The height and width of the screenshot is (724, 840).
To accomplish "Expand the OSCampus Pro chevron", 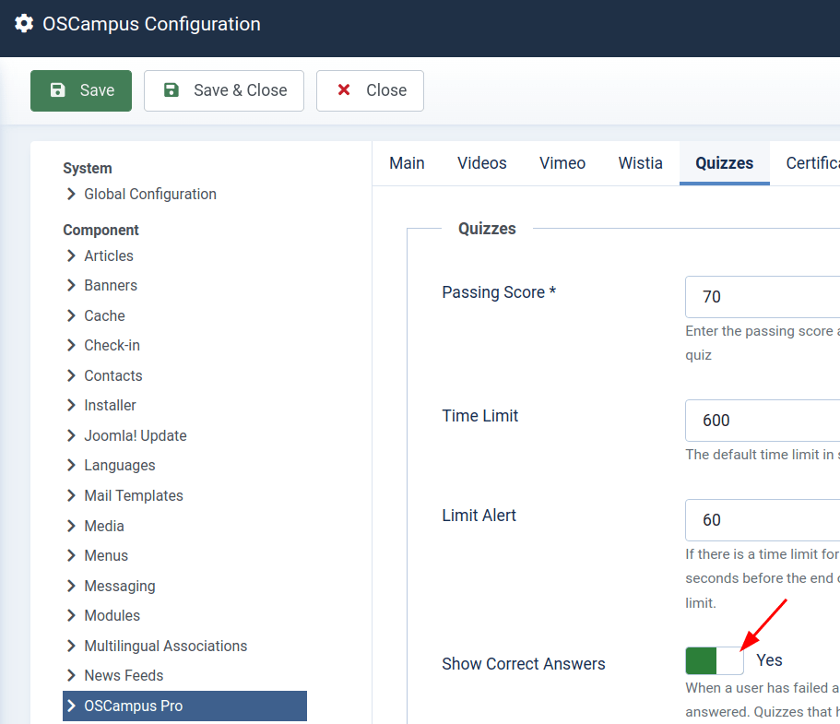I will (x=71, y=706).
